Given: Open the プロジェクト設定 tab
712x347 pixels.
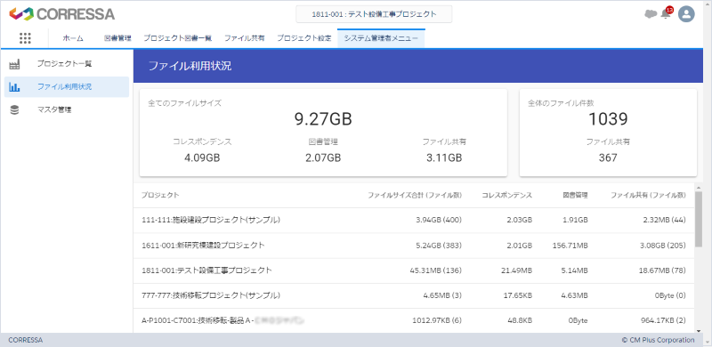Looking at the screenshot, I should 304,38.
